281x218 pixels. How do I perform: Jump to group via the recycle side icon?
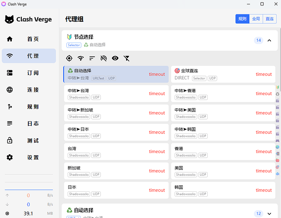coord(278,94)
